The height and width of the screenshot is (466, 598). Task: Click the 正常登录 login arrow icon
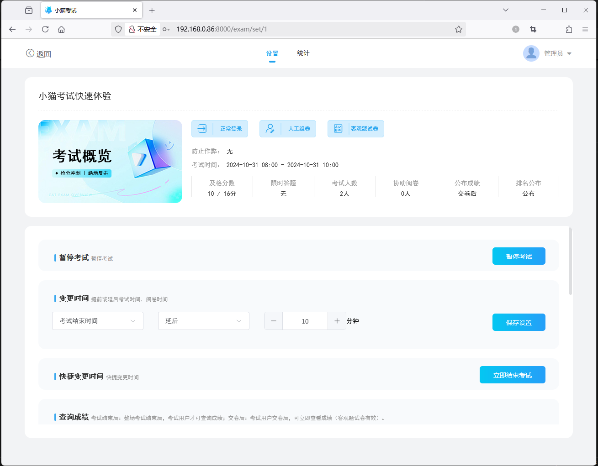[x=202, y=129]
